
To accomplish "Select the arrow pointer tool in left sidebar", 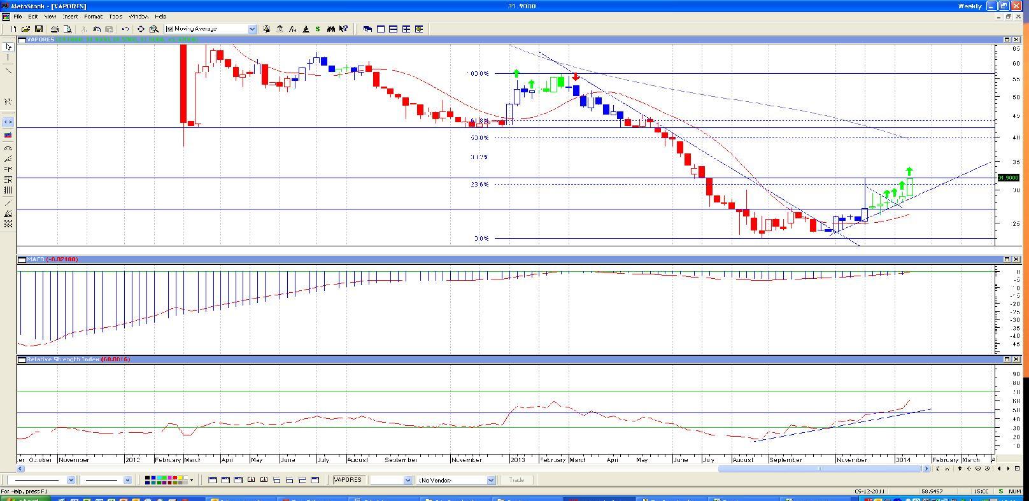I will tap(8, 46).
